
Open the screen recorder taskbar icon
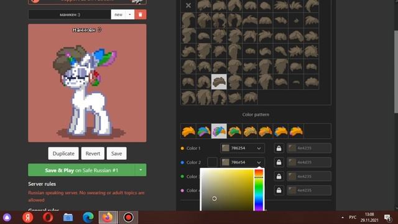[x=129, y=217]
